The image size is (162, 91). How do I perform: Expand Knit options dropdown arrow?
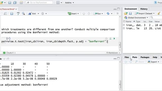[x=38, y=14]
